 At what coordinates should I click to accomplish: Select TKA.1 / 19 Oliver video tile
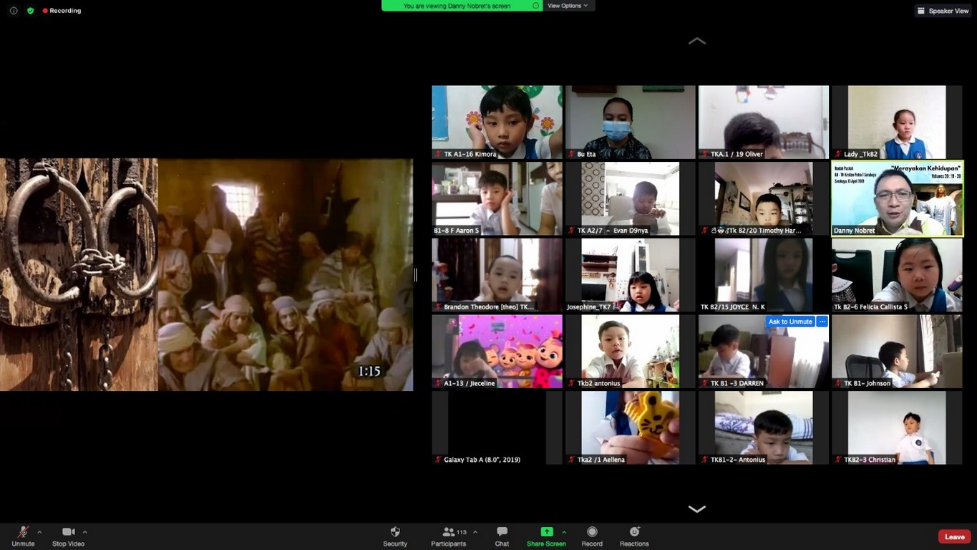coord(764,122)
